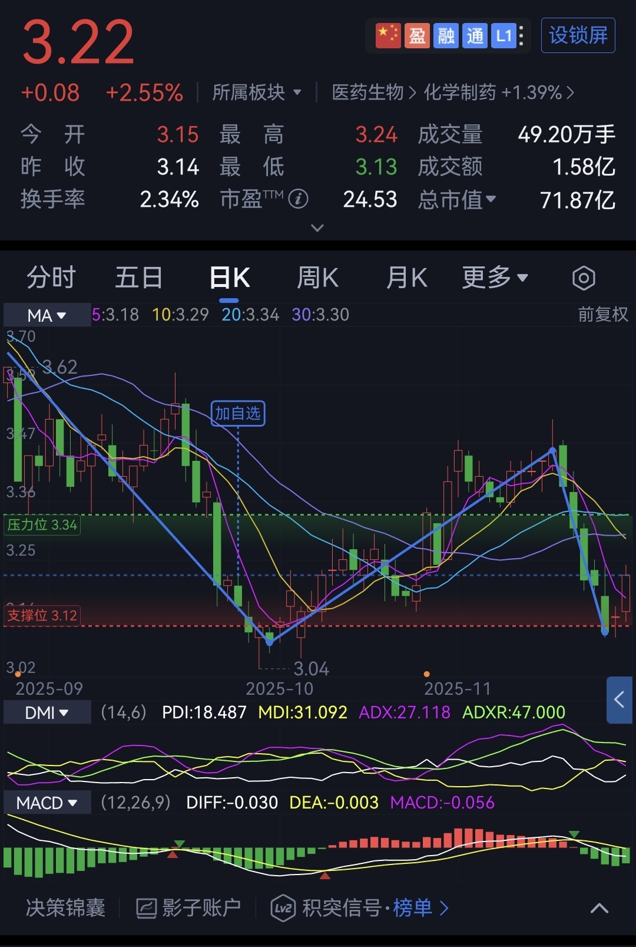Viewport: 636px width, 947px height.
Task: Switch to 分时 tab
Action: click(51, 278)
